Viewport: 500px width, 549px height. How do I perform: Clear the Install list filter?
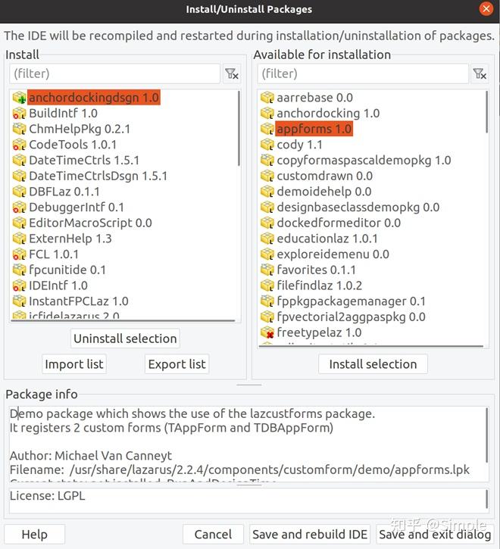232,73
